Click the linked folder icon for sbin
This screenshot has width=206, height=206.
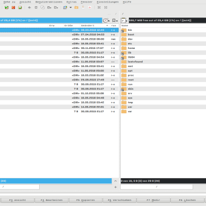(x=124, y=89)
